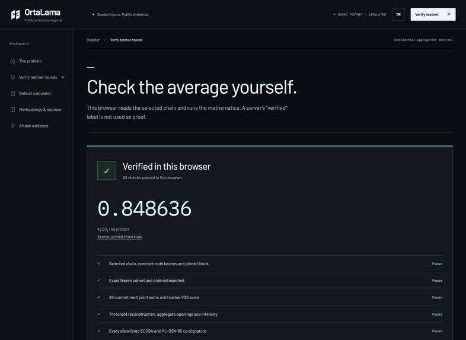Click Confidential aggregation protocol label
The width and height of the screenshot is (466, 340).
click(423, 40)
